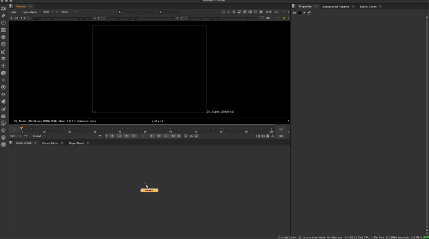This screenshot has height=239, width=429.
Task: Open the last icon in the left toolbar
Action: (x=3, y=144)
